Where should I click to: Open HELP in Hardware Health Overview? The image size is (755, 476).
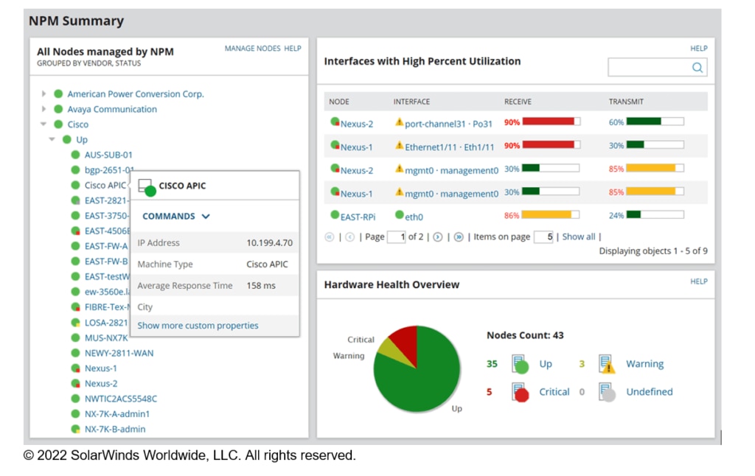699,281
